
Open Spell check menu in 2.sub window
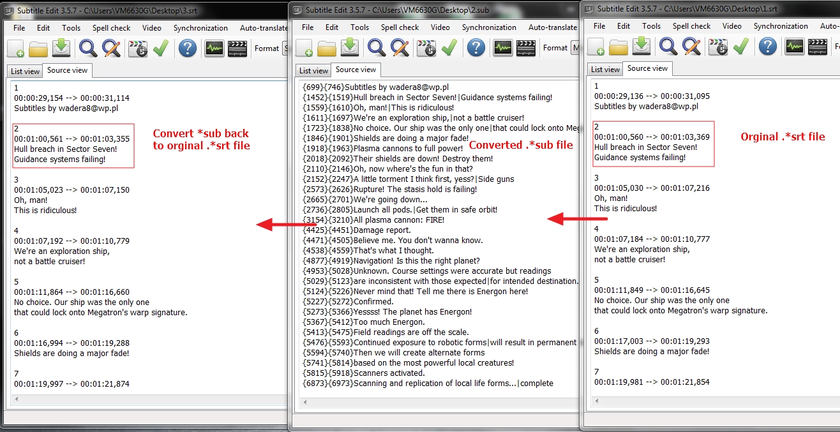coord(400,27)
